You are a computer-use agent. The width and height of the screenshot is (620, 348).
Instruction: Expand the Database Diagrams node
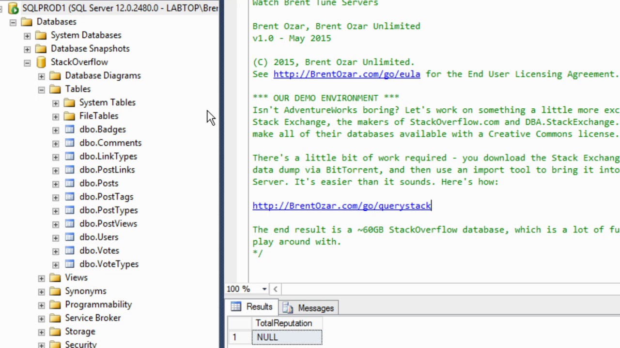pos(41,76)
